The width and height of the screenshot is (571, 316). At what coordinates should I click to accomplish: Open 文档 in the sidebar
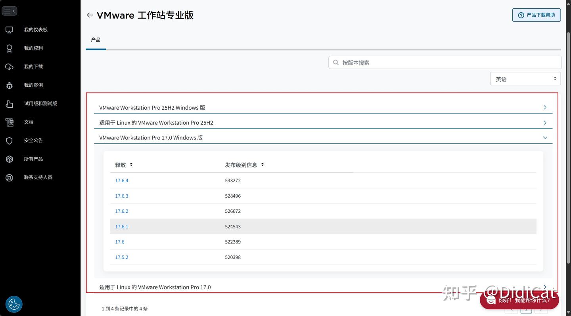click(29, 122)
